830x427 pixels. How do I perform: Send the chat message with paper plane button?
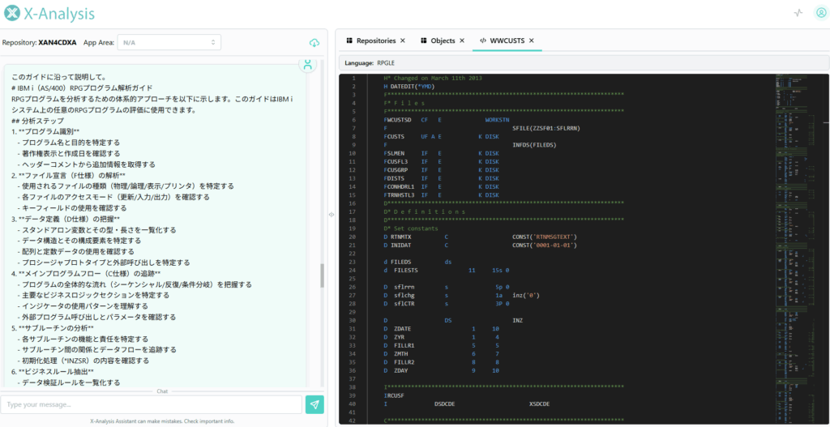click(314, 404)
